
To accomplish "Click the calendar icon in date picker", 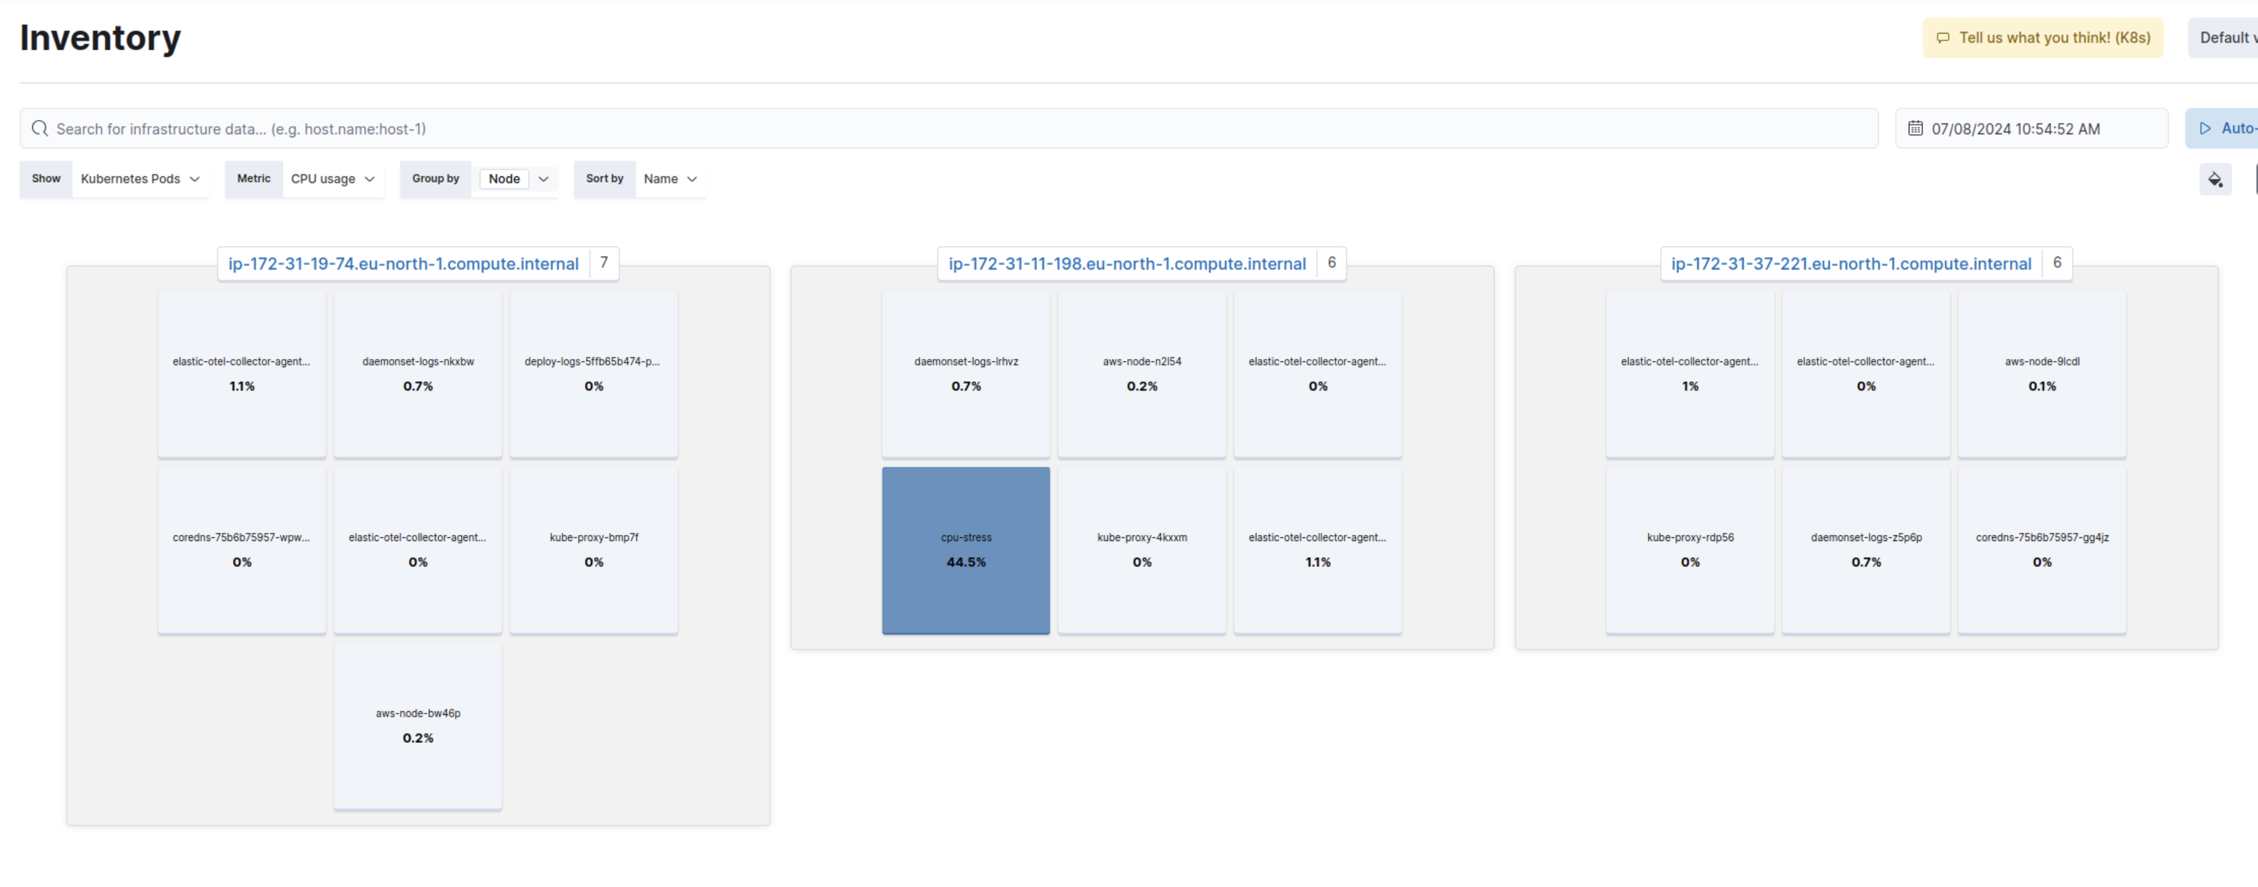I will pyautogui.click(x=1914, y=129).
